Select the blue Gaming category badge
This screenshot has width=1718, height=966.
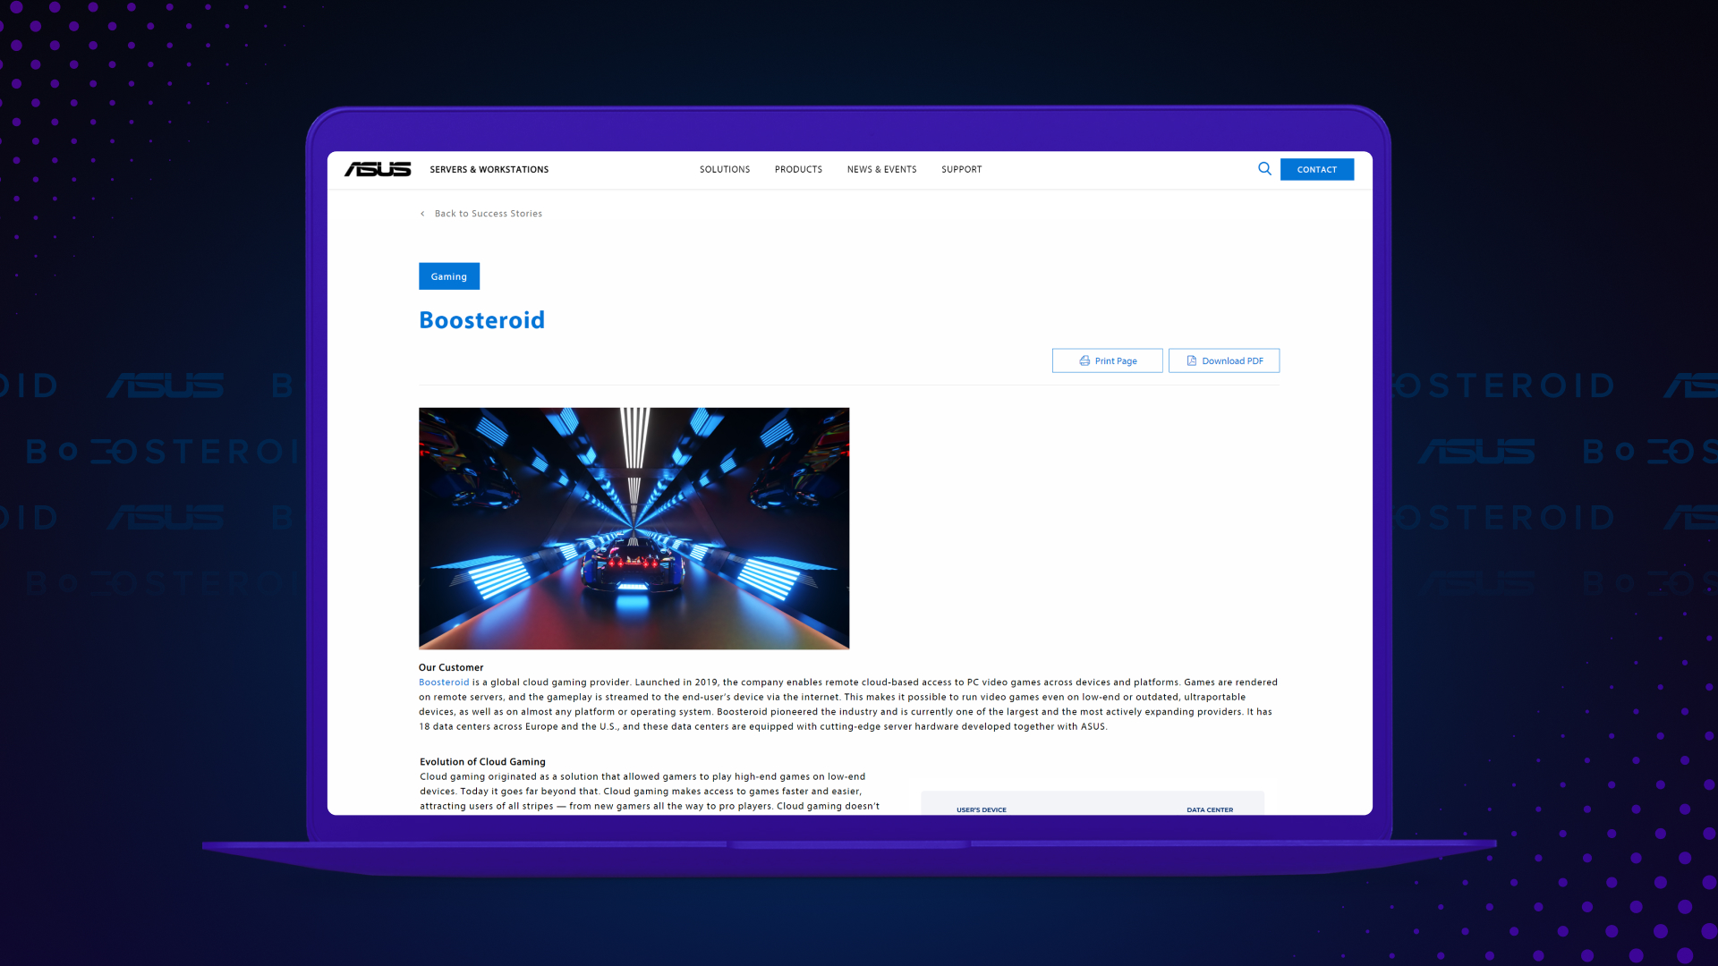(448, 276)
